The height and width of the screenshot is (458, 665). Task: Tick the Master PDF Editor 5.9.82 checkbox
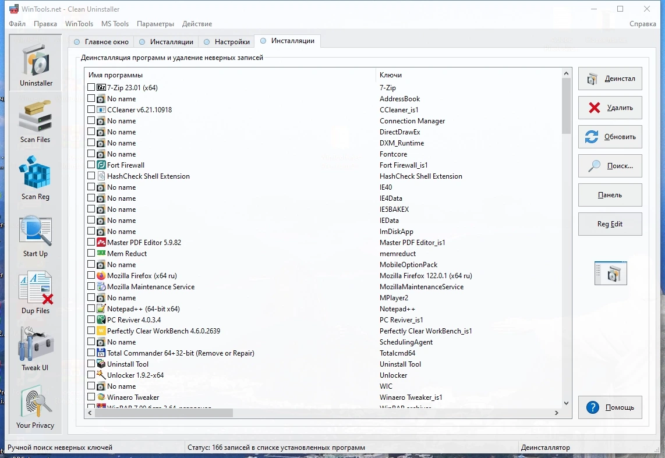click(x=91, y=242)
